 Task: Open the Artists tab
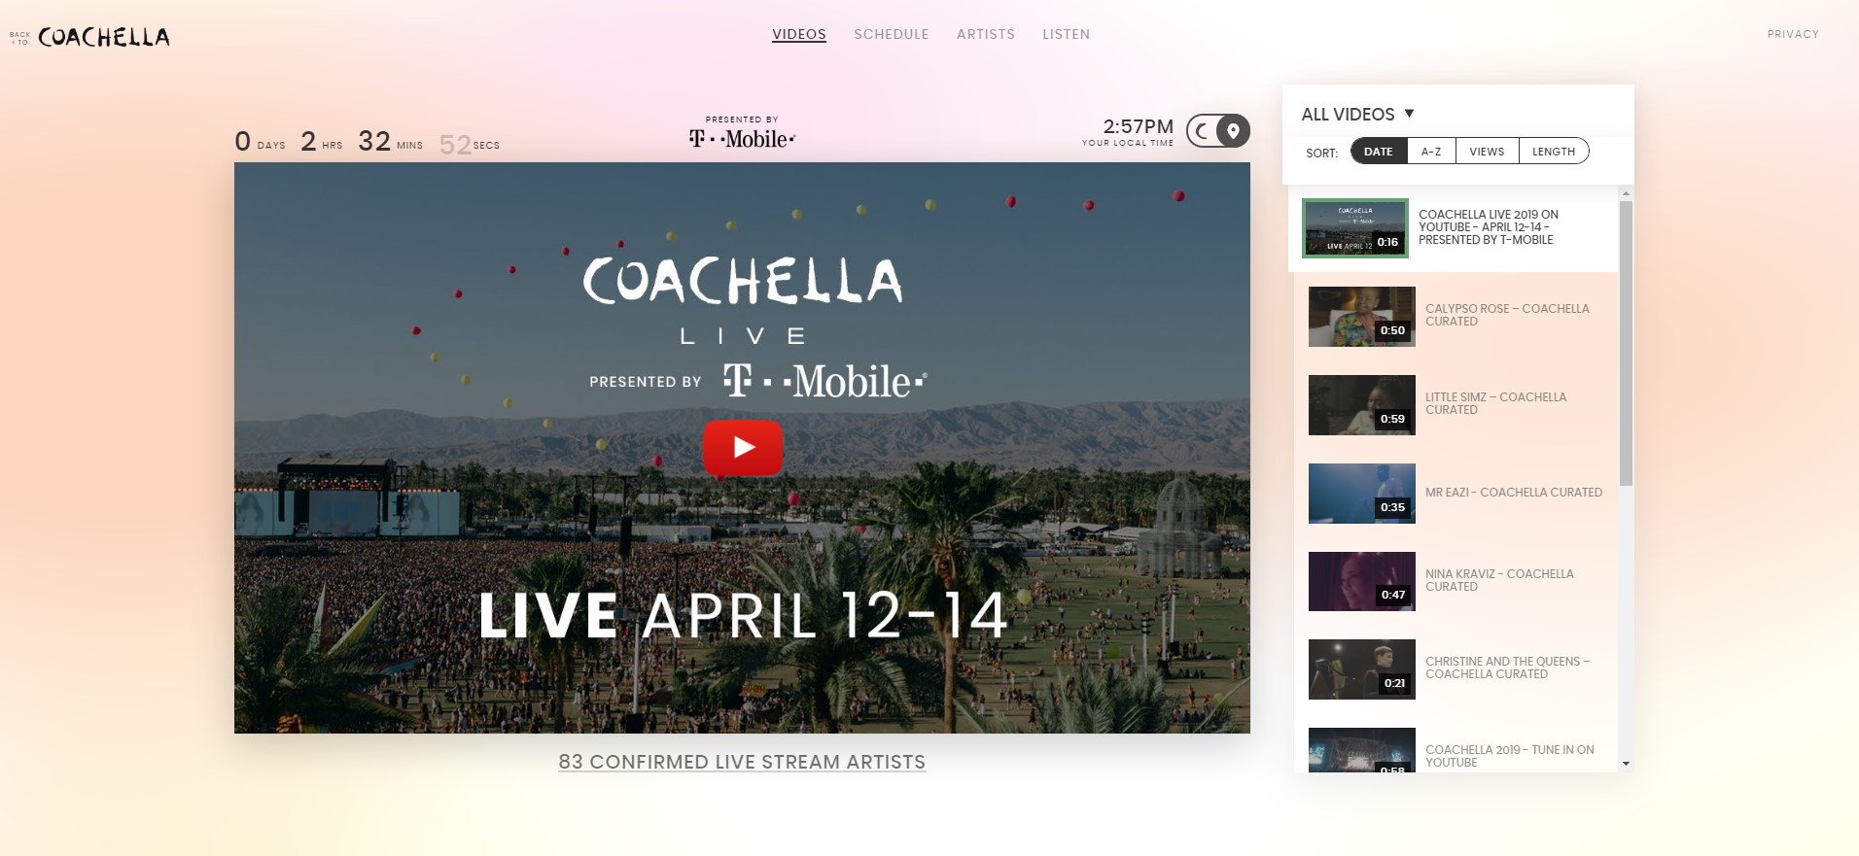coord(986,34)
